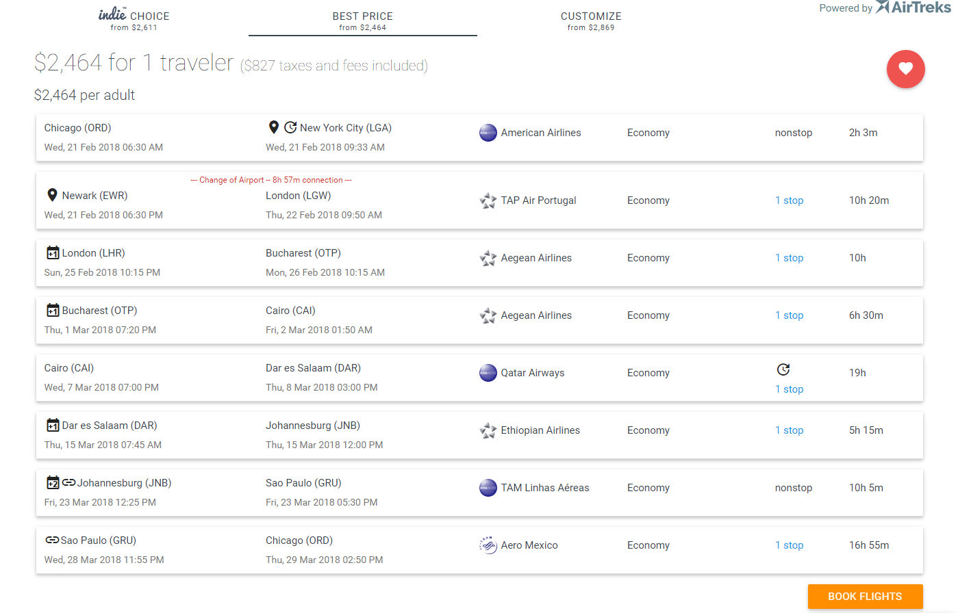
Task: Click the American Airlines oneworld logo
Action: (488, 133)
